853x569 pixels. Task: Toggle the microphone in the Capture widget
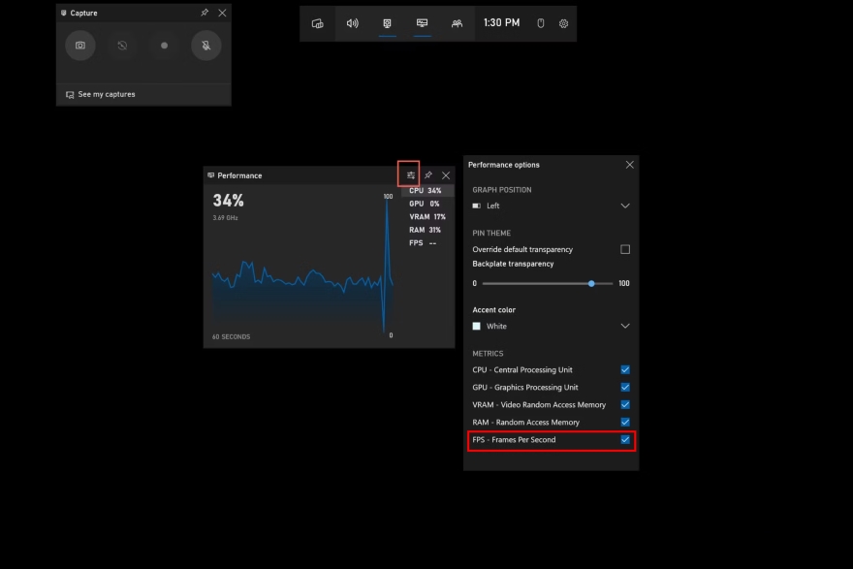click(x=205, y=46)
